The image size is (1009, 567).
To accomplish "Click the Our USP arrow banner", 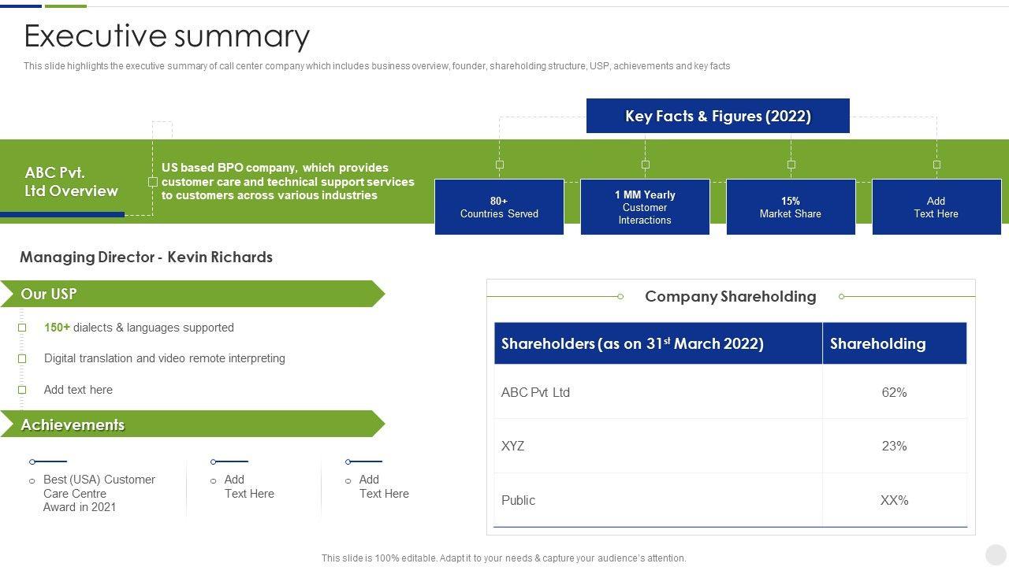I will (x=189, y=294).
